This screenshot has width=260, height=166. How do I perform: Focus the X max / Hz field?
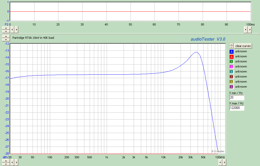(x=237, y=108)
